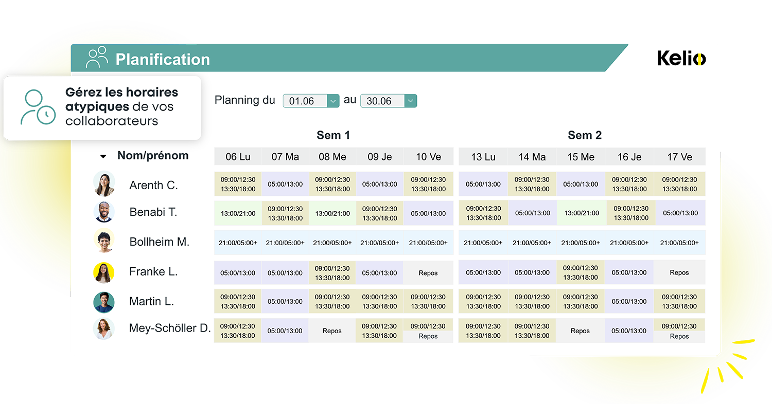Select the 17 Ve column header

point(680,157)
